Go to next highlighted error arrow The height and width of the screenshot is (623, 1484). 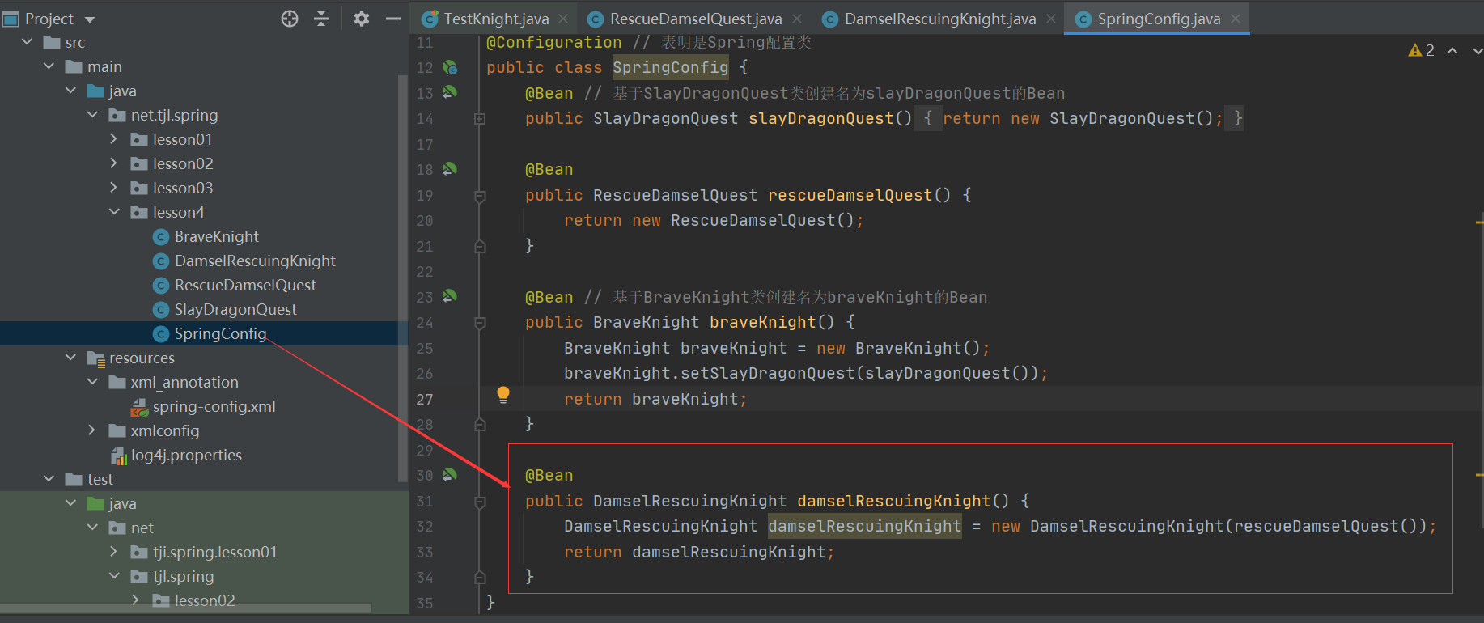pyautogui.click(x=1478, y=50)
